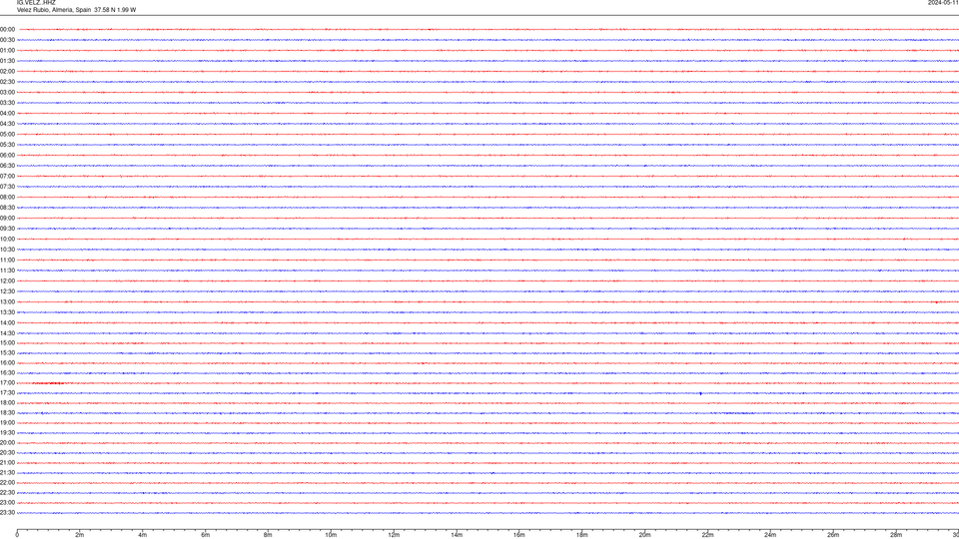Select the 20:00 trace time label
Image resolution: width=959 pixels, height=539 pixels.
(x=7, y=443)
